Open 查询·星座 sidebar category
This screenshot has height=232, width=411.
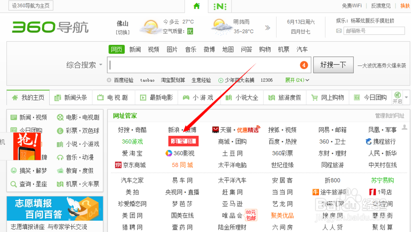(x=29, y=184)
